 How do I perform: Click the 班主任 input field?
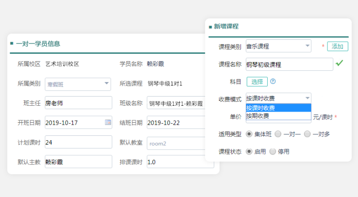click(x=78, y=103)
